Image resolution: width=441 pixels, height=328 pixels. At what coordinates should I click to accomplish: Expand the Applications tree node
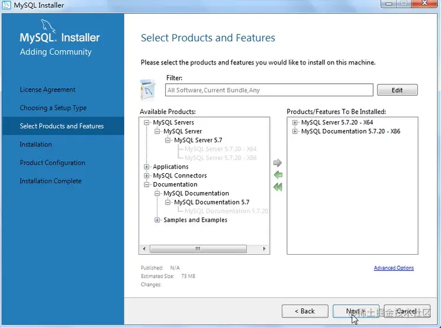click(147, 167)
